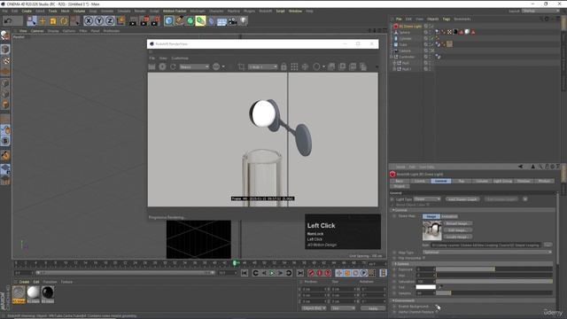Switch to Basic tab in attributes
This screenshot has width=567, height=319.
tap(400, 181)
